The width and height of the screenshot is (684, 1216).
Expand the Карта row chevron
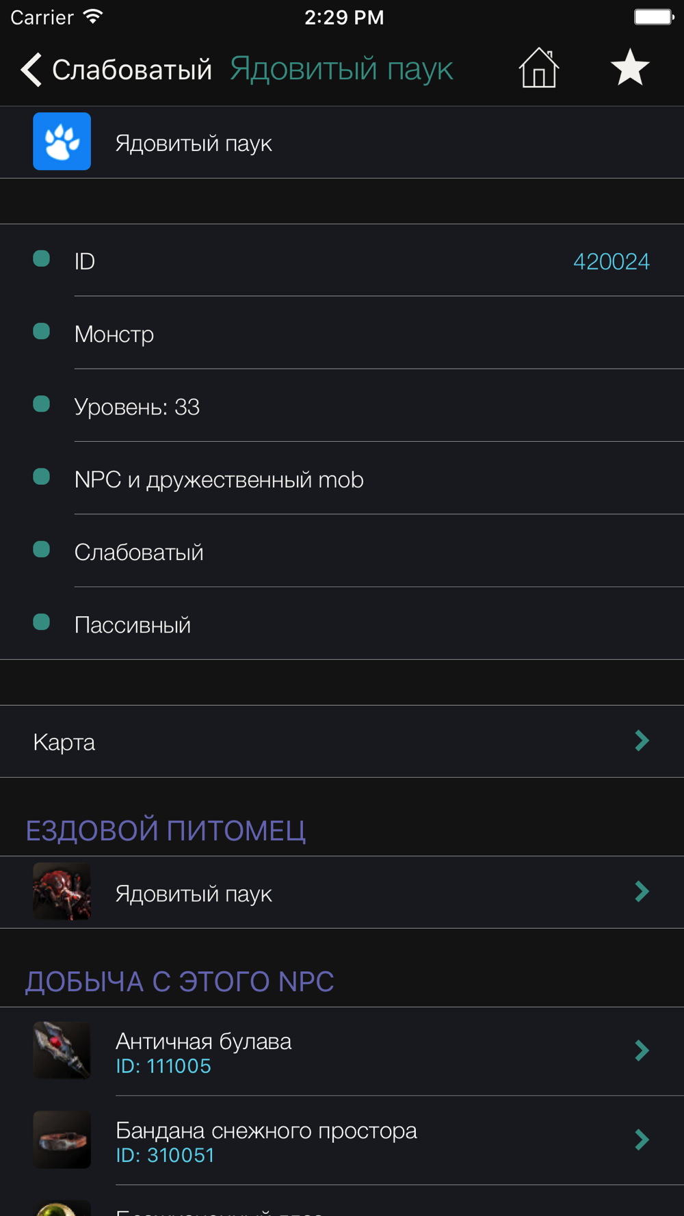[642, 741]
